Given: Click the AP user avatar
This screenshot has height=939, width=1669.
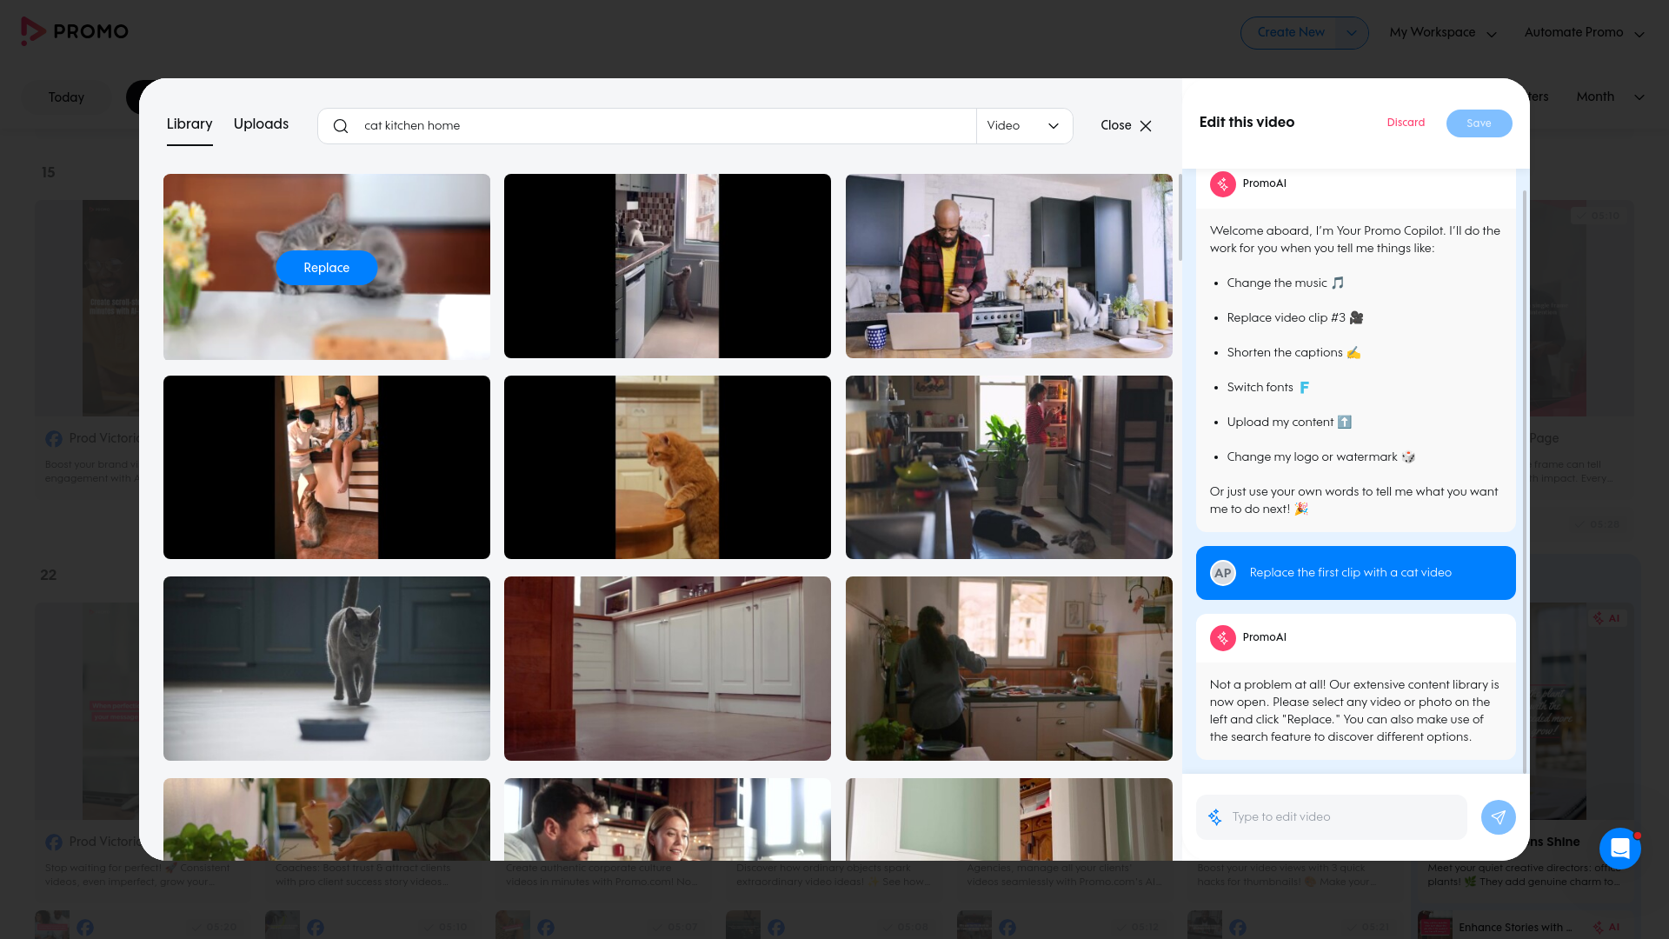Looking at the screenshot, I should coord(1223,573).
